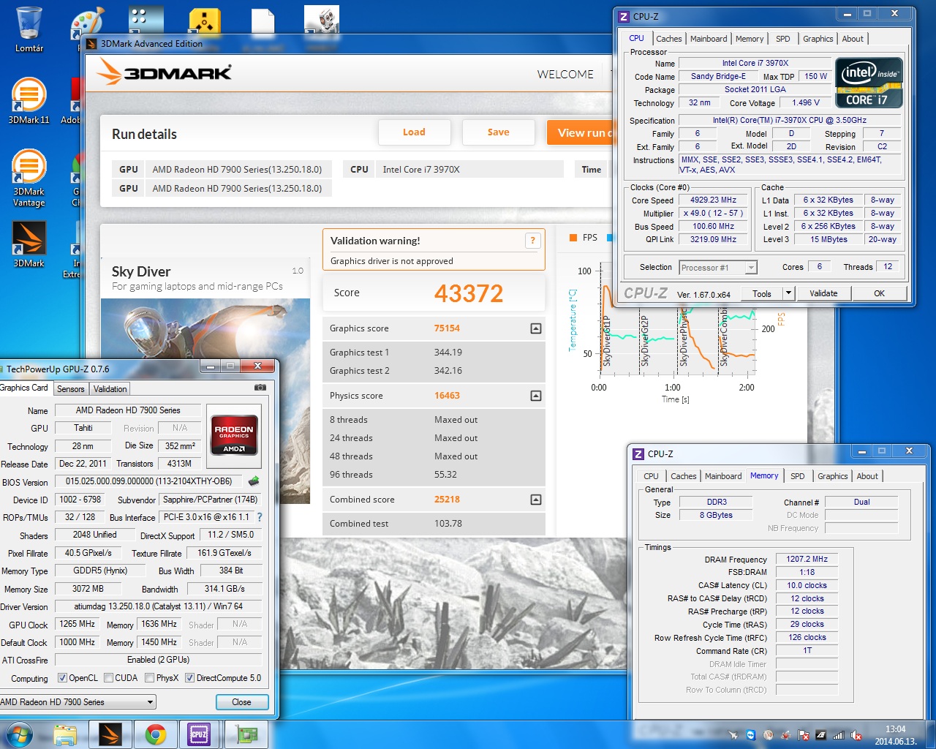Click the BIOS version save chip icon
Viewport: 936px width, 749px height.
(x=254, y=481)
